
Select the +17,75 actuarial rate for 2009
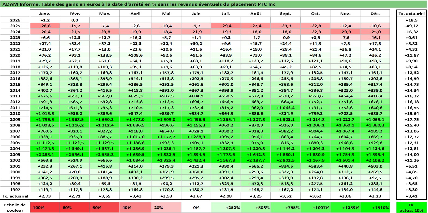click(412, 119)
